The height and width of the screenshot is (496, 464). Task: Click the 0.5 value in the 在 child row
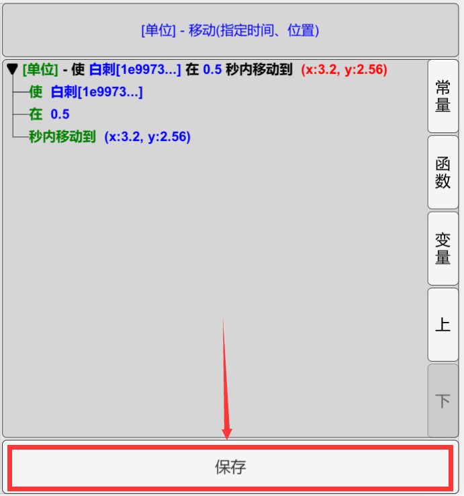(60, 114)
